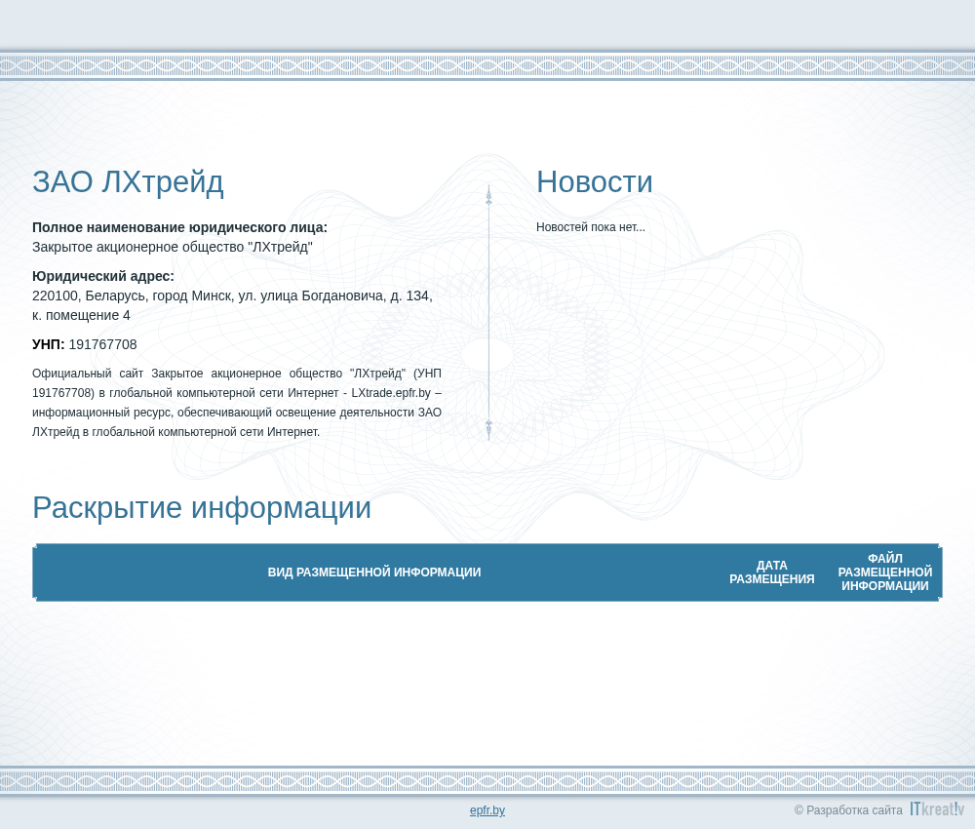Select the Новости heading
This screenshot has height=829, width=975.
[595, 182]
